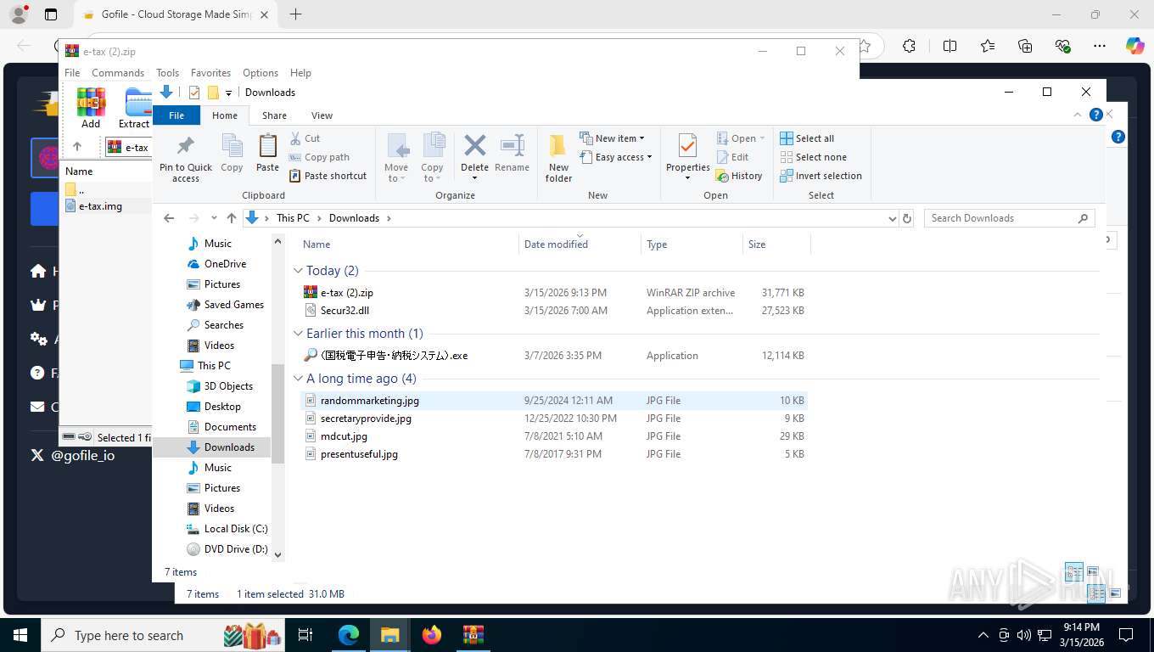
Task: Open Task View on taskbar
Action: [x=305, y=634]
